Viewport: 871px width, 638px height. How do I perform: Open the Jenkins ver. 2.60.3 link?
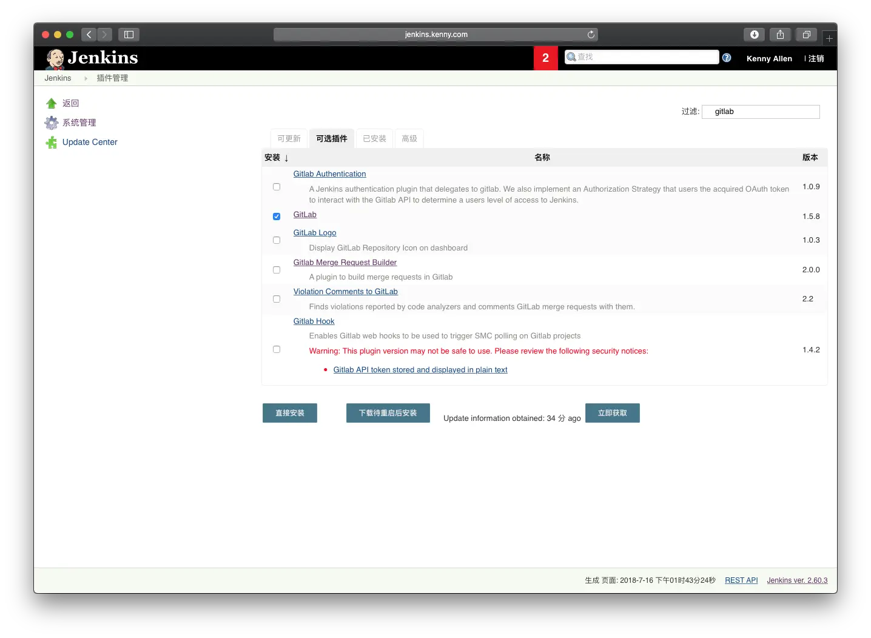797,580
